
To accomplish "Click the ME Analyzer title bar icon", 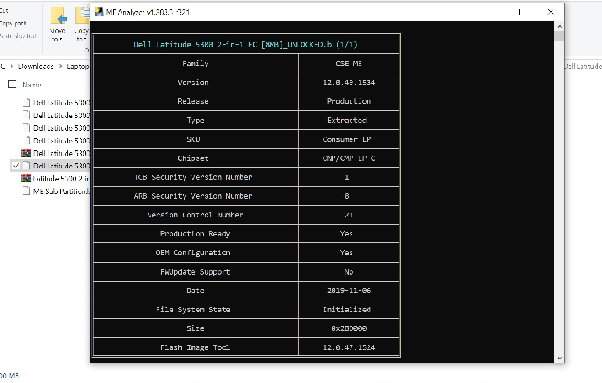I will click(x=99, y=12).
